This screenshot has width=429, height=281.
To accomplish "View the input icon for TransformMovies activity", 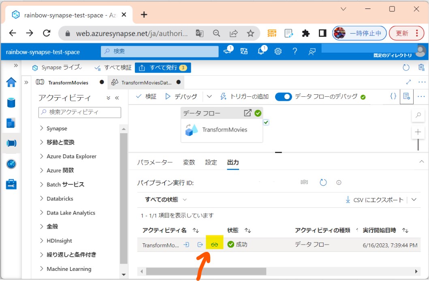I will (x=186, y=245).
